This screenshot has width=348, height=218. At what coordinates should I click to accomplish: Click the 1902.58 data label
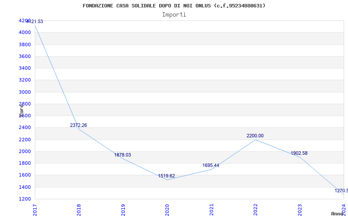pos(299,153)
